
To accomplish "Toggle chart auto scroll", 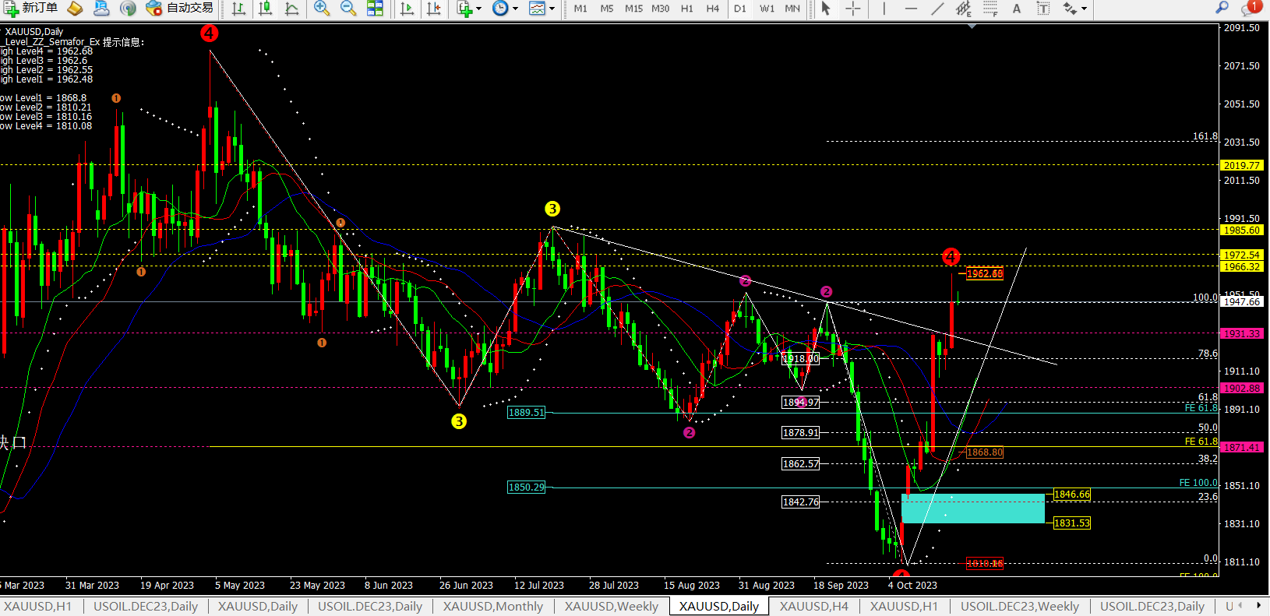I will 407,9.
